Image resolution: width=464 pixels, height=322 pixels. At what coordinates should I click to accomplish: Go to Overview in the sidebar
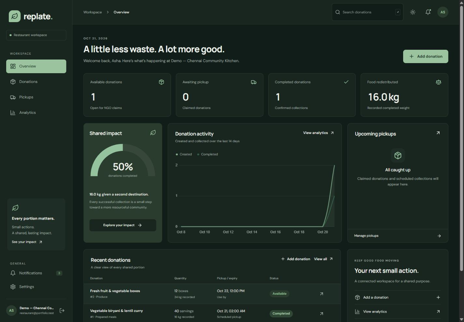pyautogui.click(x=36, y=66)
